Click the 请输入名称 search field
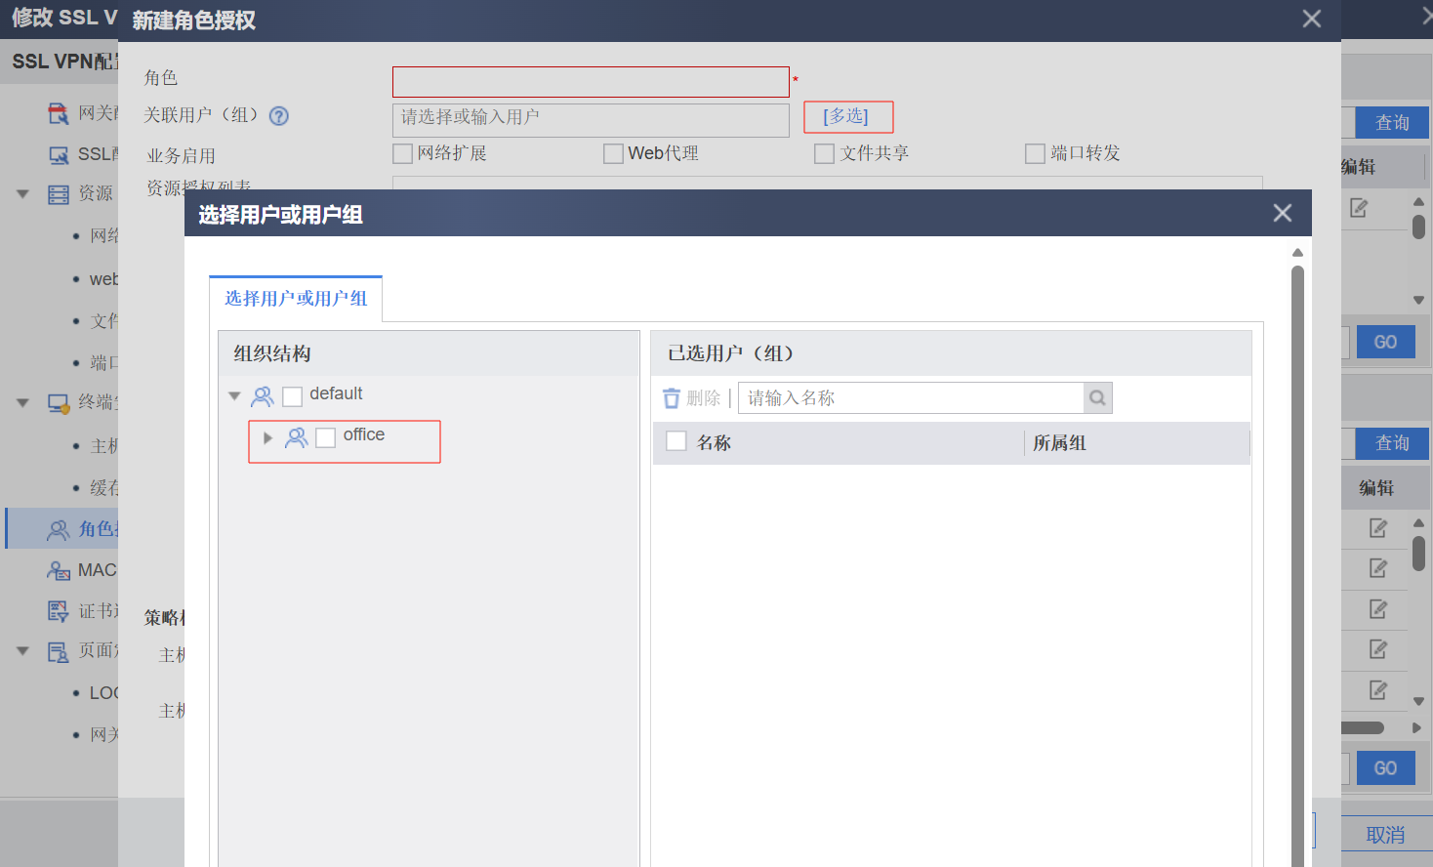 [911, 398]
